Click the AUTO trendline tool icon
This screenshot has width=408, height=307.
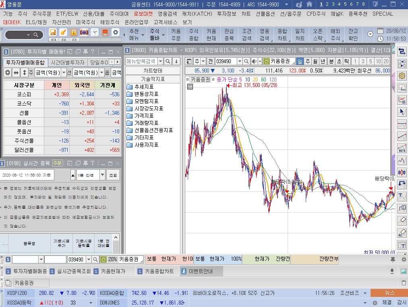tap(402, 148)
